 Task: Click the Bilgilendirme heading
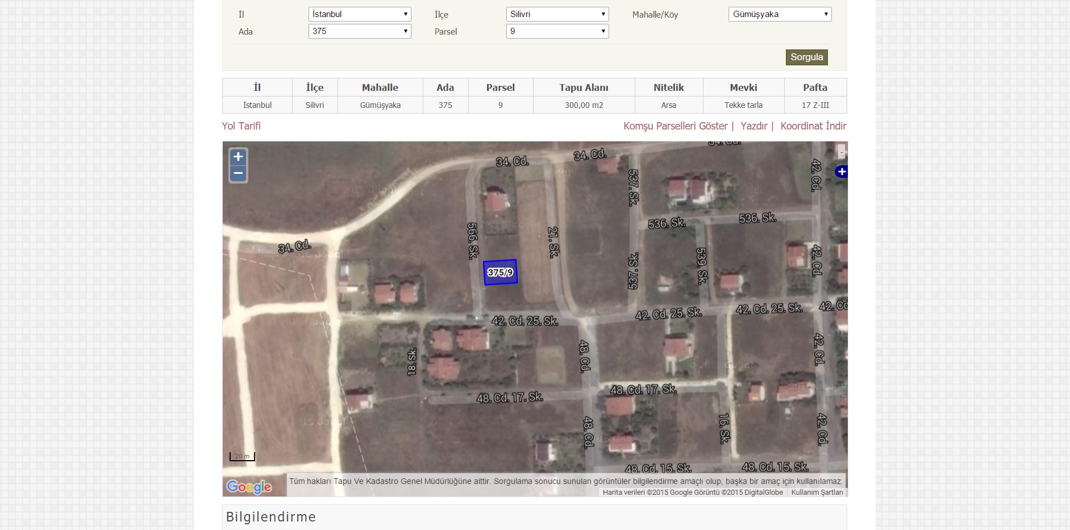coord(271,517)
